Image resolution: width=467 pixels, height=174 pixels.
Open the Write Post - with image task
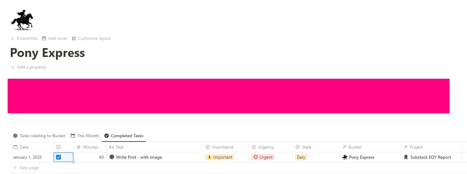pos(139,157)
